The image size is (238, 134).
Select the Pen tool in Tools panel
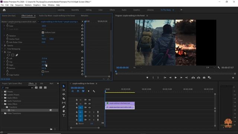(x=64, y=107)
